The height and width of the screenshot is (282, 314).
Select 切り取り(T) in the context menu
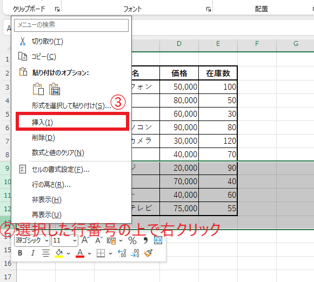71,42
